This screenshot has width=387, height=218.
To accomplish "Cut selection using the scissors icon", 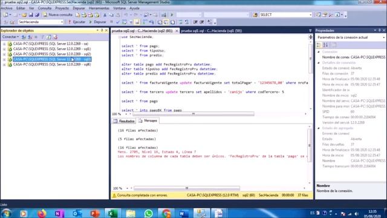I will coord(105,15).
